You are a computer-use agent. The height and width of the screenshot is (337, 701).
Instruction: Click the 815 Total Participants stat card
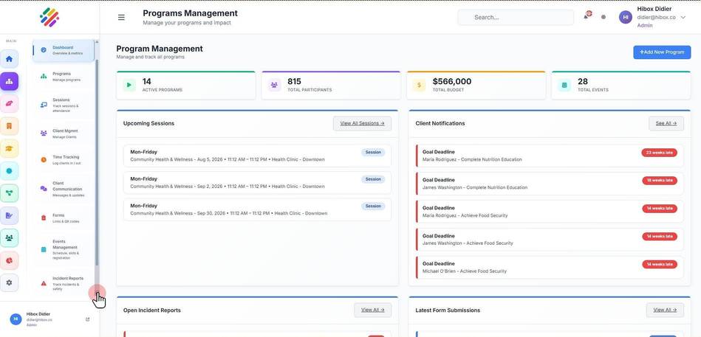(331, 85)
